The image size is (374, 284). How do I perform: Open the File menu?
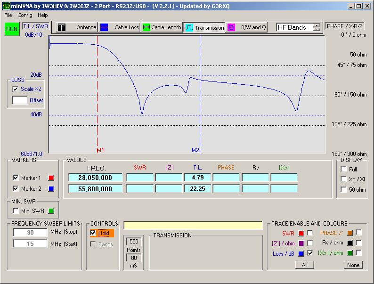pos(8,15)
